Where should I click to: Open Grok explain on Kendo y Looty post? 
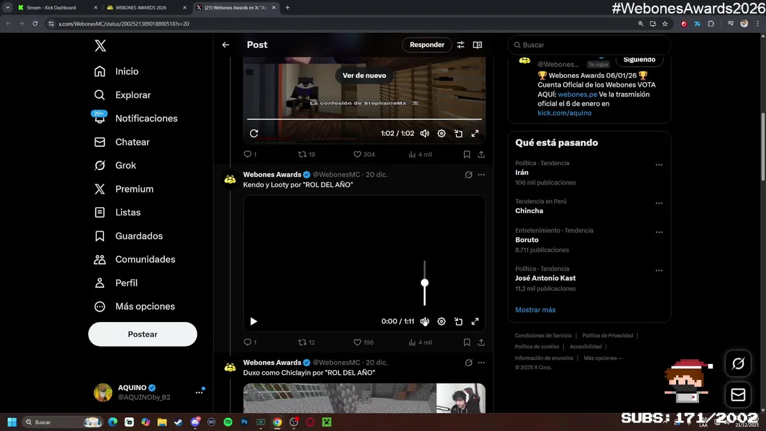pos(469,175)
